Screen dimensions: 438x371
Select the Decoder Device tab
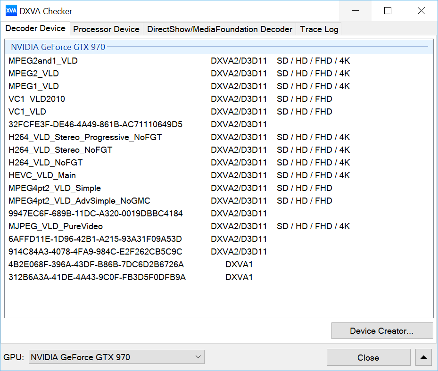click(x=35, y=28)
